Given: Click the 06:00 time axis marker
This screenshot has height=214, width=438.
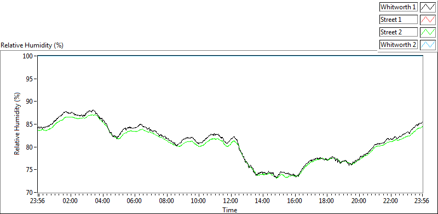Looking at the screenshot, I should tap(134, 201).
